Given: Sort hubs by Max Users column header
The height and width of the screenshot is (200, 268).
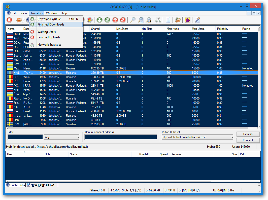Looking at the screenshot, I should (203, 29).
